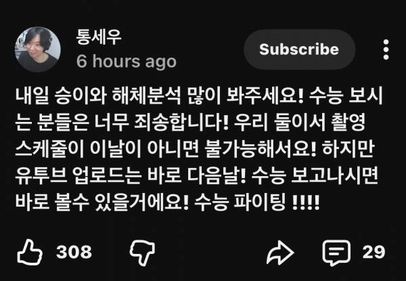
Task: Subscribe to the 통세우 channel
Action: tap(299, 49)
